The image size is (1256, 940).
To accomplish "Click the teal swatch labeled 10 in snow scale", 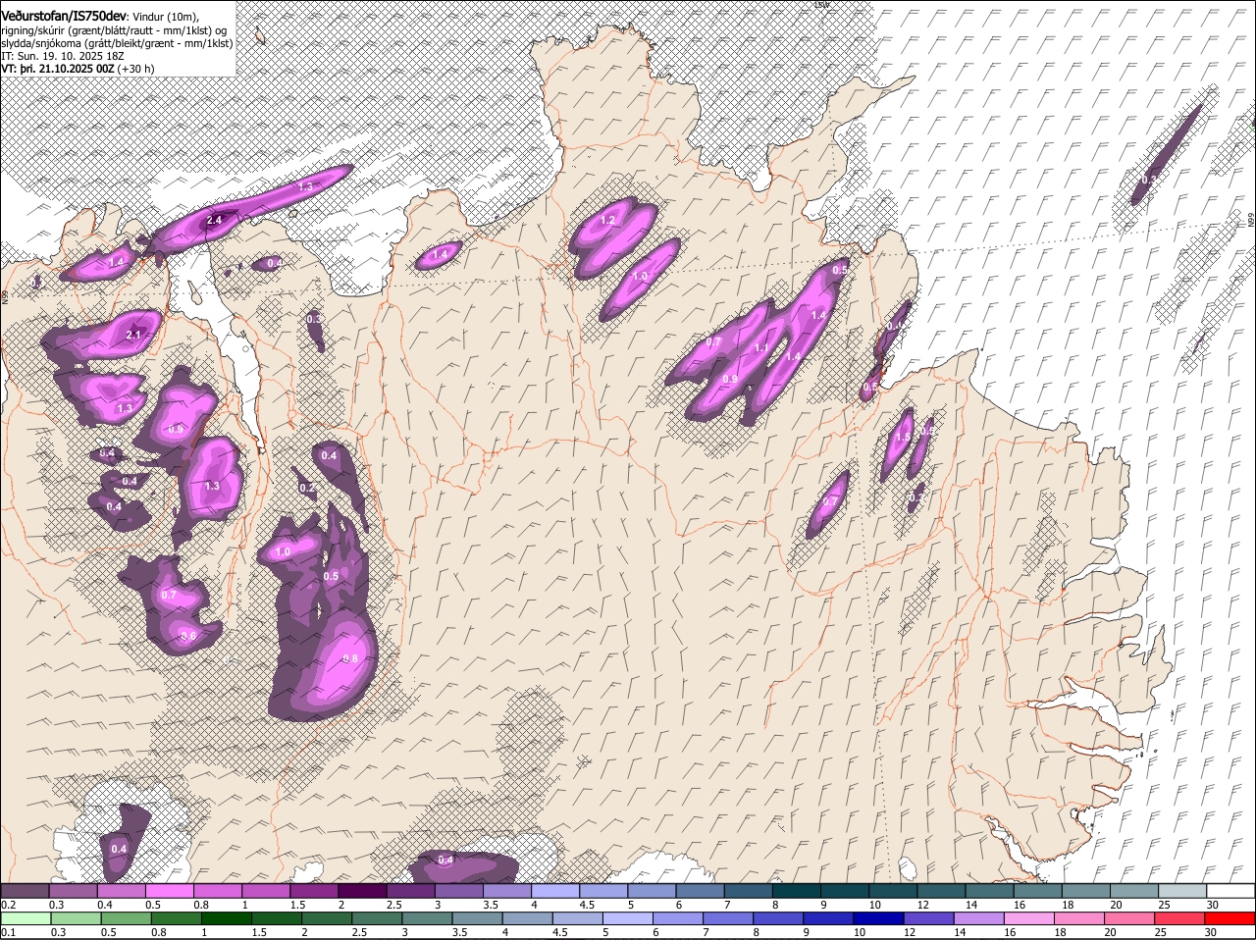I will [893, 890].
